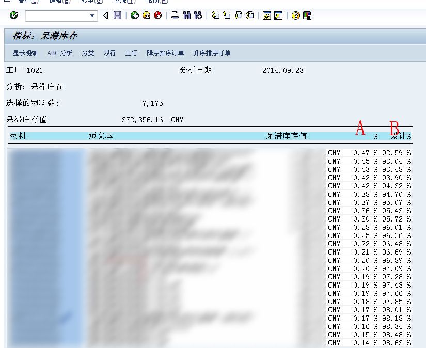Click the Customize Local Layout icon
The image size is (426, 348).
(x=307, y=16)
